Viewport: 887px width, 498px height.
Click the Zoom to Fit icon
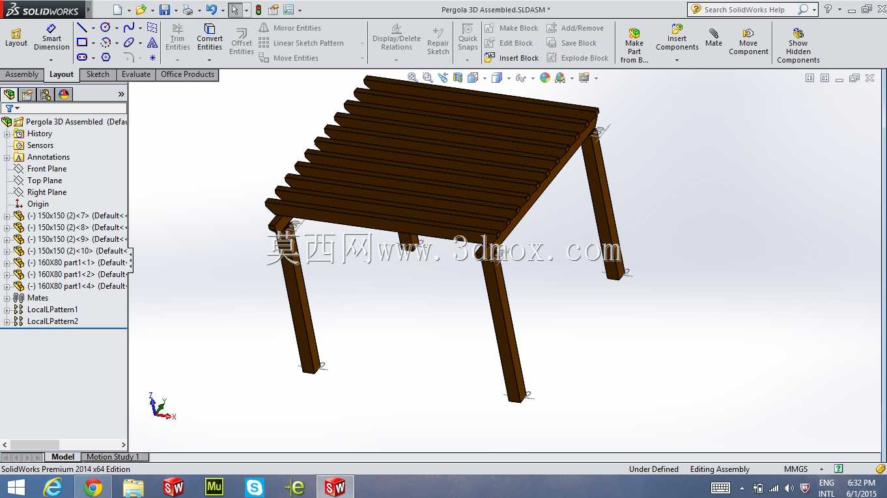pos(412,78)
